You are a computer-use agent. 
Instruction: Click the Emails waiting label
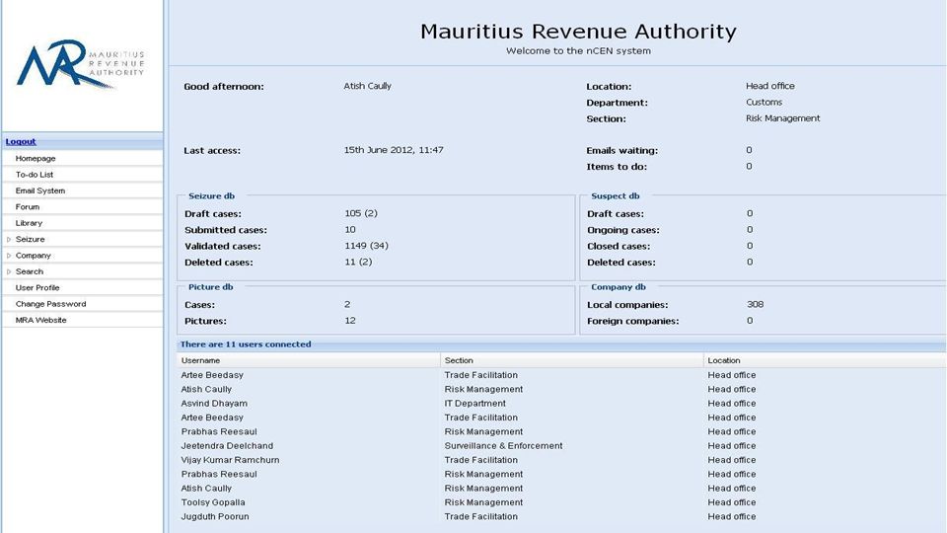[622, 150]
